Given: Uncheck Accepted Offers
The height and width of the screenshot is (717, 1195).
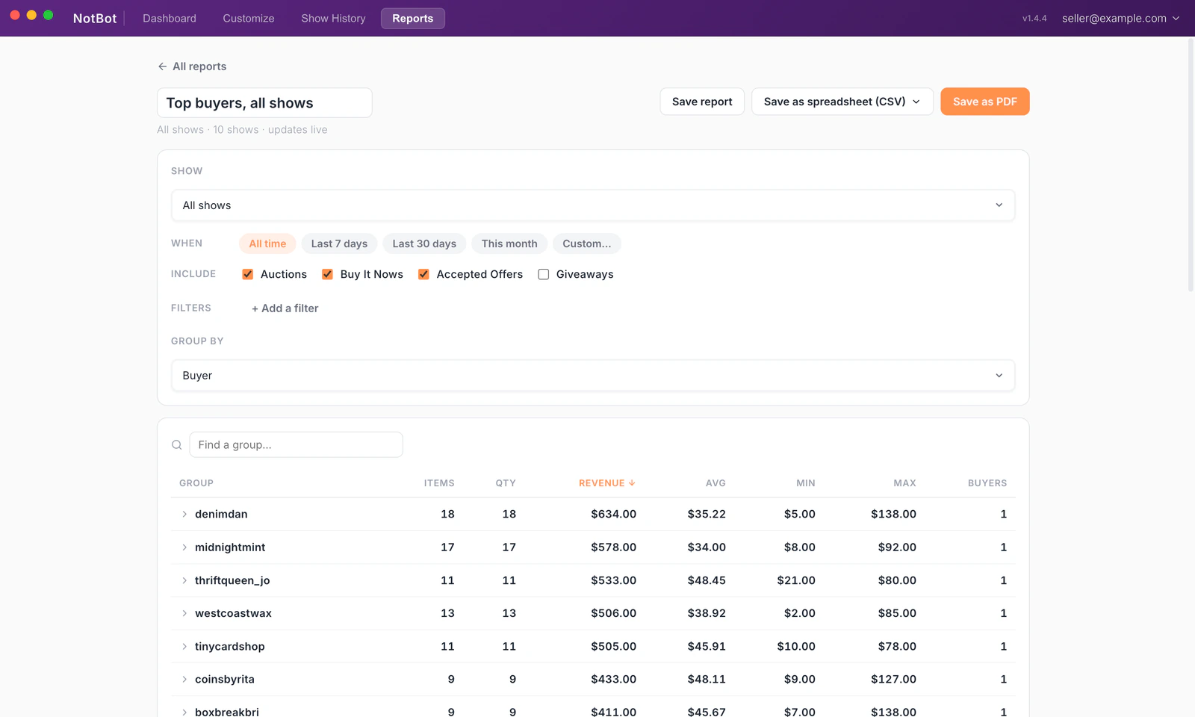Looking at the screenshot, I should [423, 274].
